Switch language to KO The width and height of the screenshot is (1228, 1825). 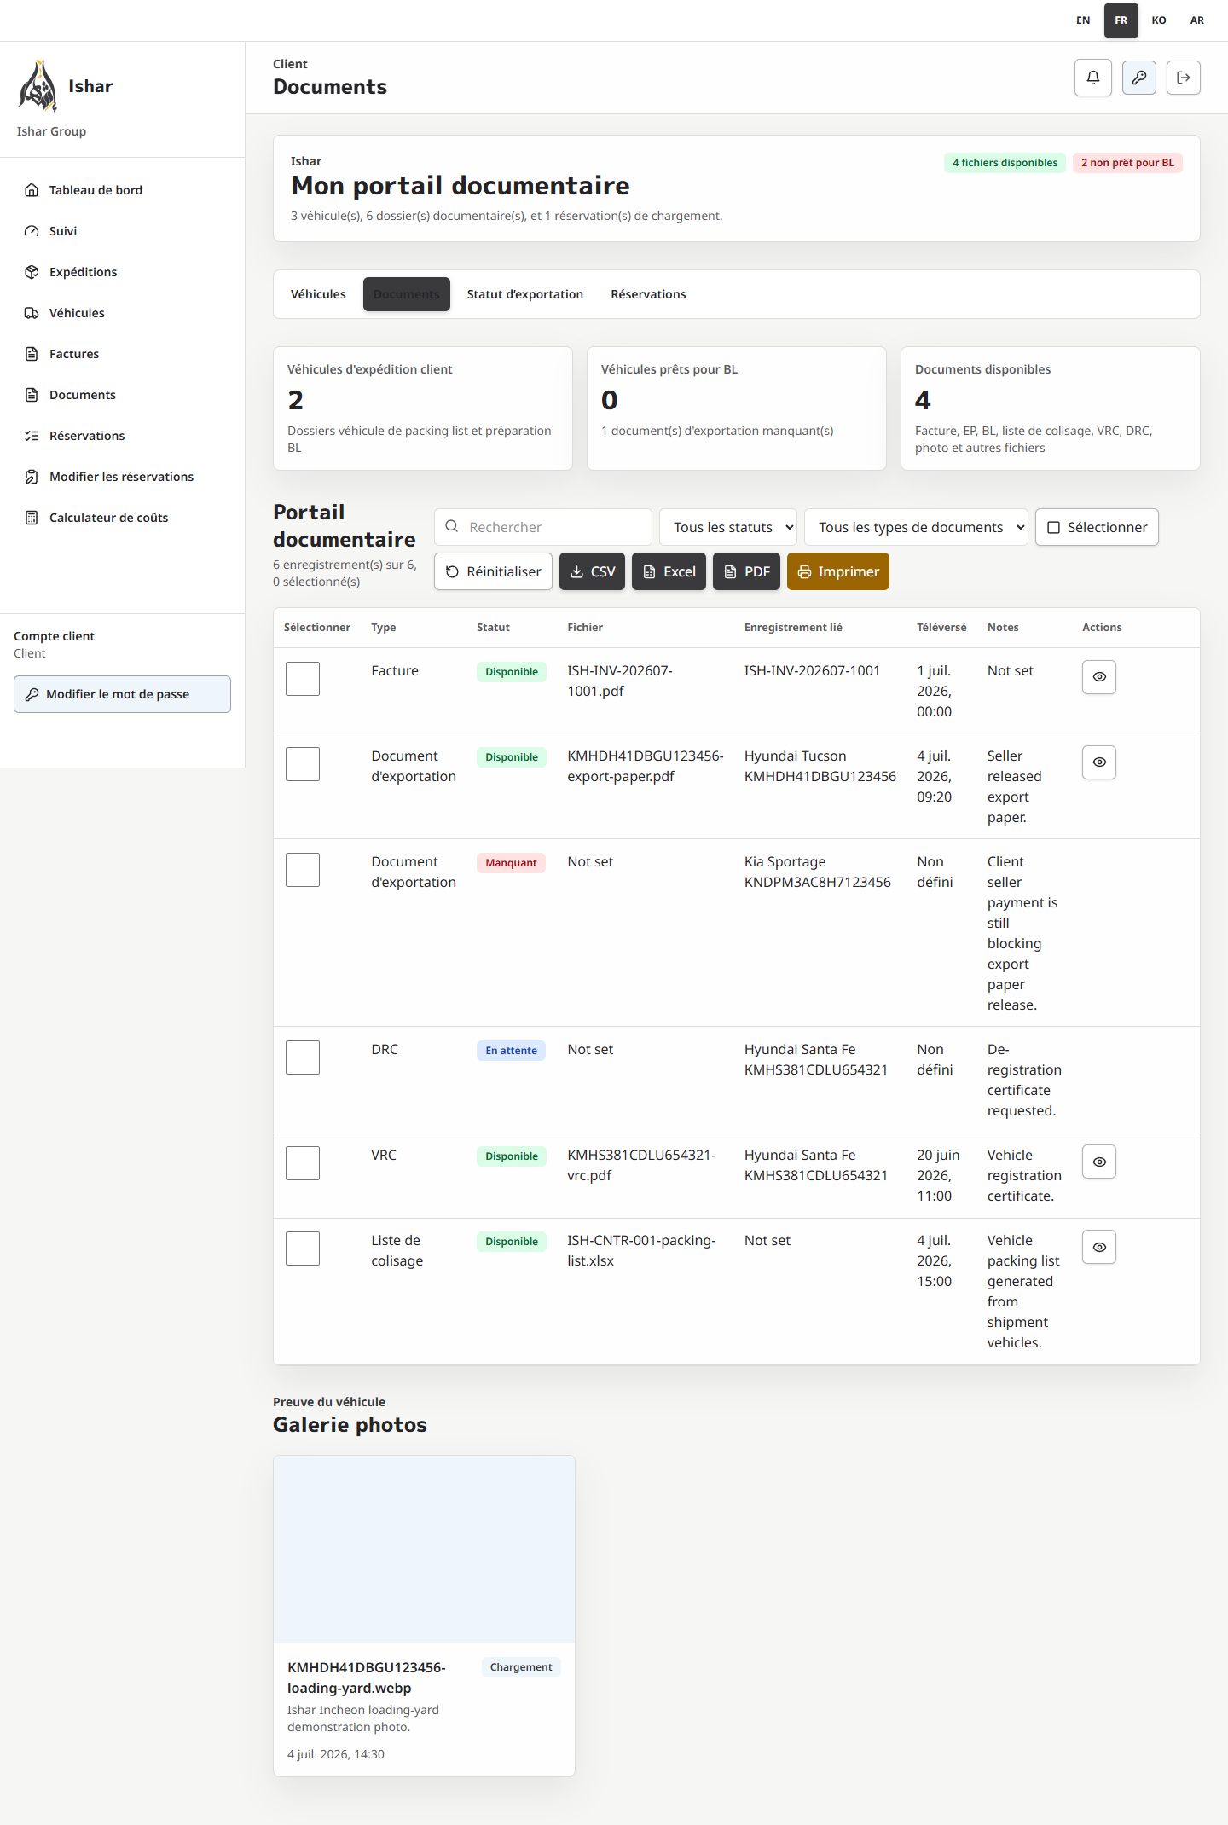(1159, 20)
